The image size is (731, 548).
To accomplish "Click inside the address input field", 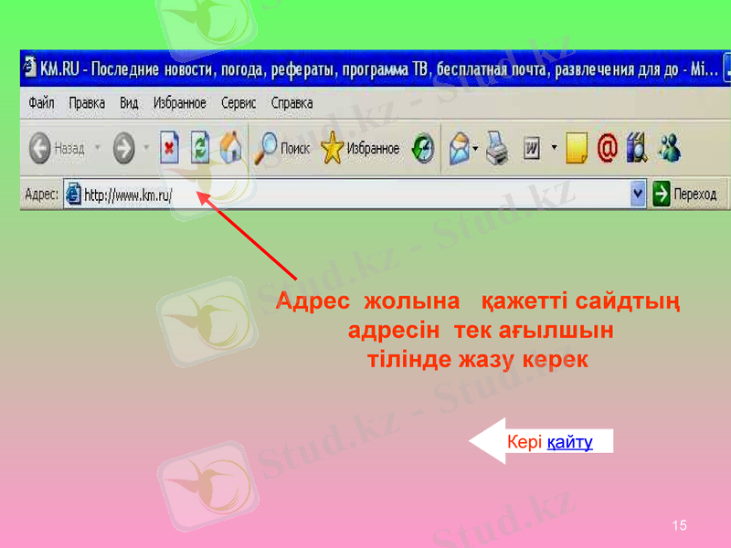I will [274, 193].
